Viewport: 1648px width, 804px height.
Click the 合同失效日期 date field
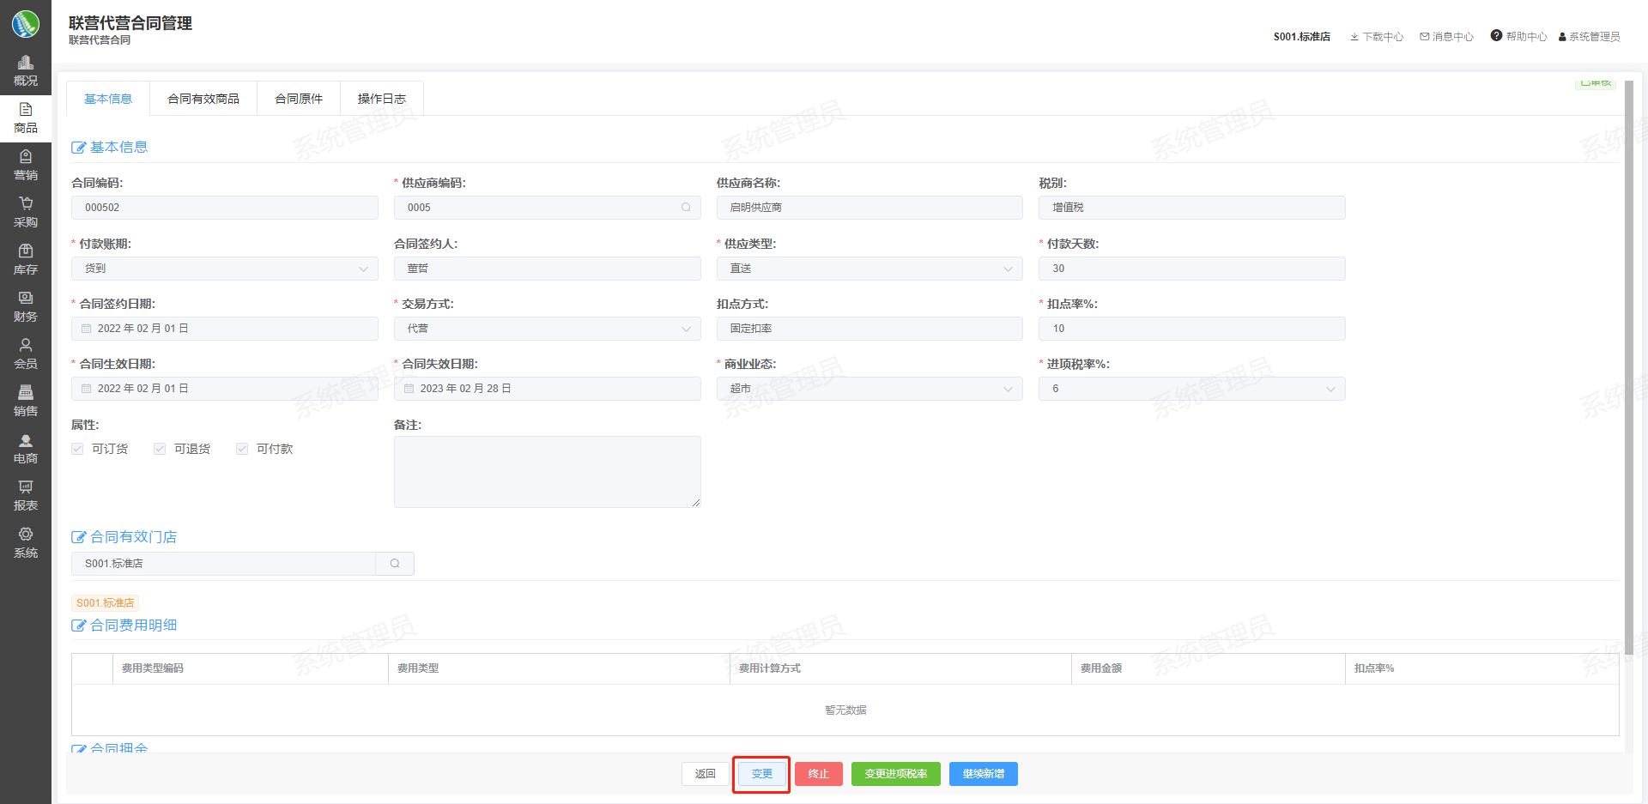click(x=548, y=389)
